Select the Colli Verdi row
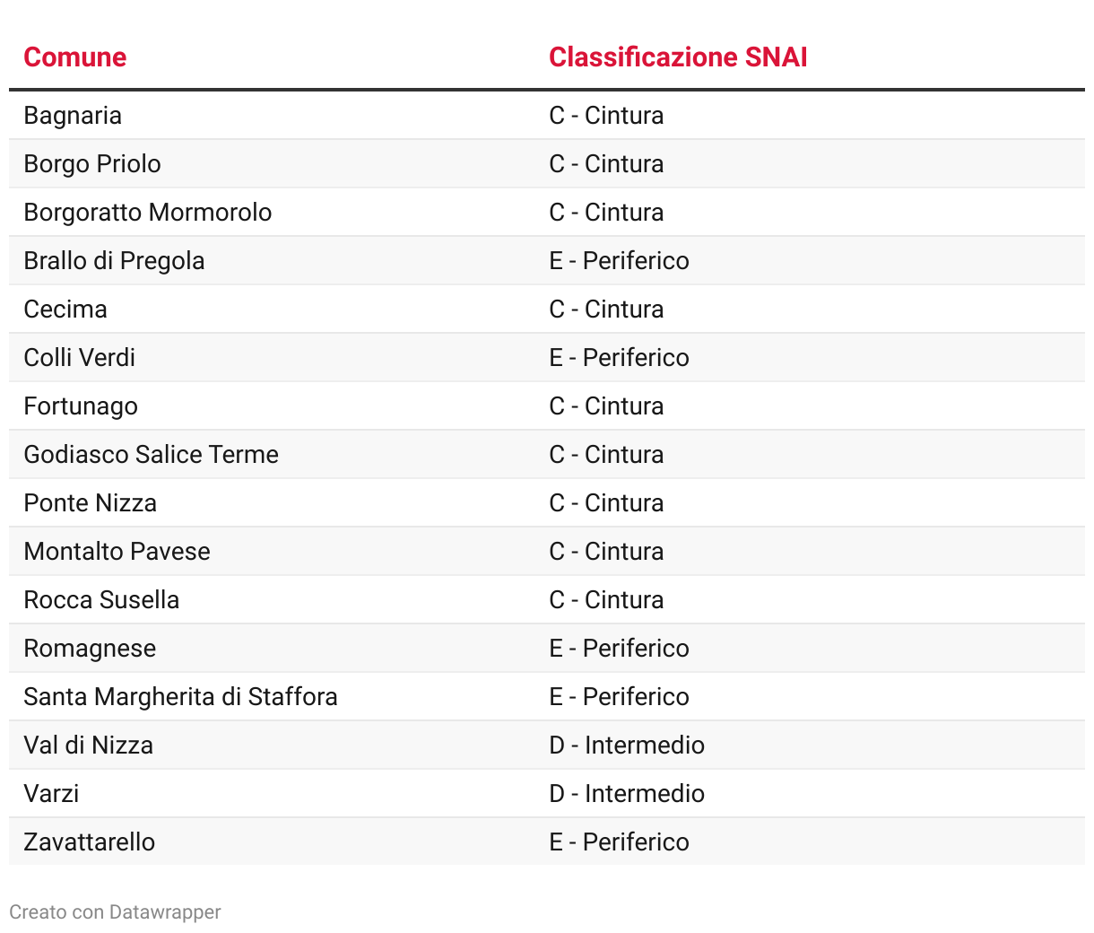The width and height of the screenshot is (1094, 933). 547,357
